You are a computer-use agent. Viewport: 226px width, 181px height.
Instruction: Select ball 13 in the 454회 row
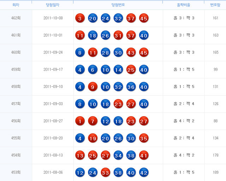tap(80, 155)
